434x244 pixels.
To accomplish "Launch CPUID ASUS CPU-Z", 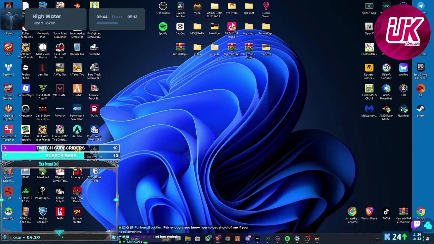I will point(369,92).
